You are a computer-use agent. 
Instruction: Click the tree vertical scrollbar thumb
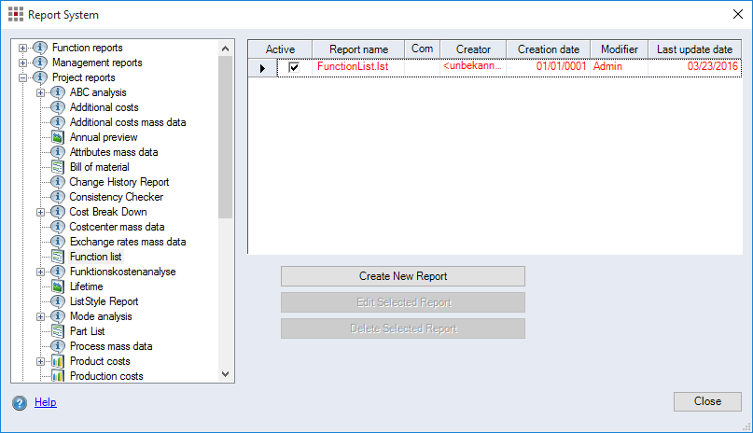(225, 137)
